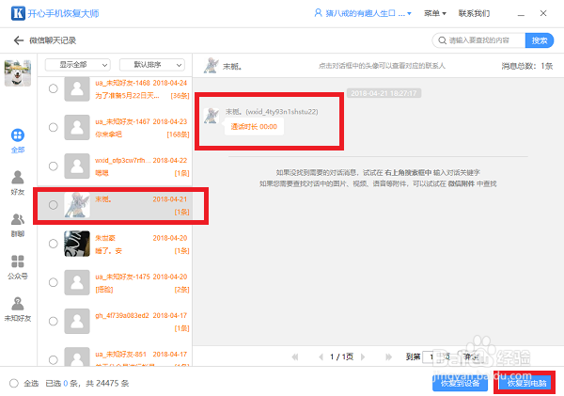Click avatar of wxid_ofp3cw7rfh contact
Viewport: 564px width, 396px height.
[77, 166]
